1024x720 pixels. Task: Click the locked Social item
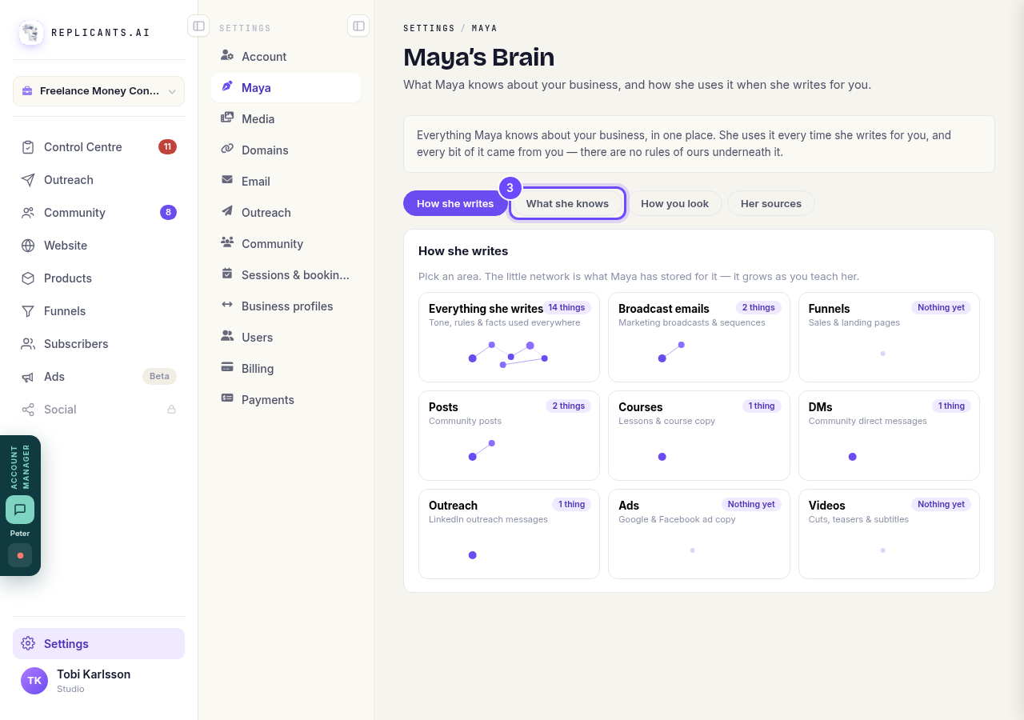98,410
